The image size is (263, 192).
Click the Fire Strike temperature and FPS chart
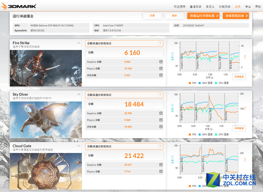click(209, 57)
